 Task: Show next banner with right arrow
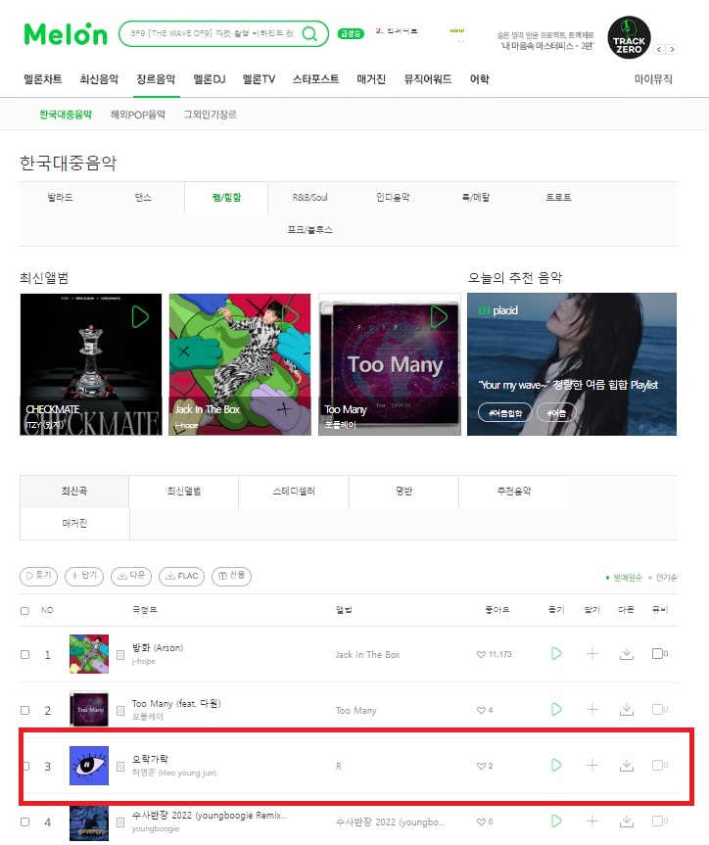[x=672, y=49]
